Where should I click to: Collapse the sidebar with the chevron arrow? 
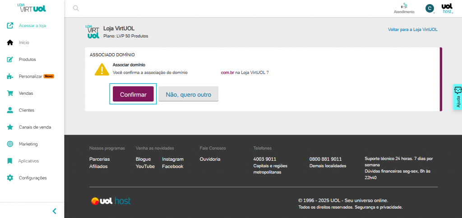pyautogui.click(x=54, y=211)
